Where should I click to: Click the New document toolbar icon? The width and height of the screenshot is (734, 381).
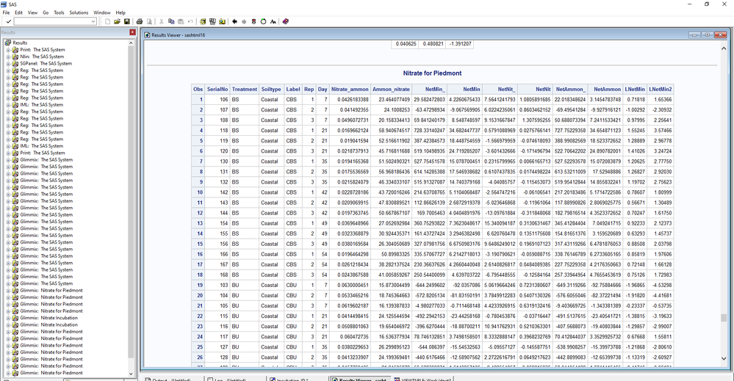(107, 22)
